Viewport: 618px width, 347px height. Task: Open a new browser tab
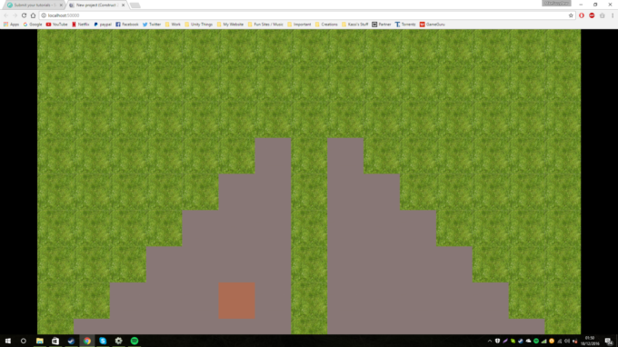(135, 5)
